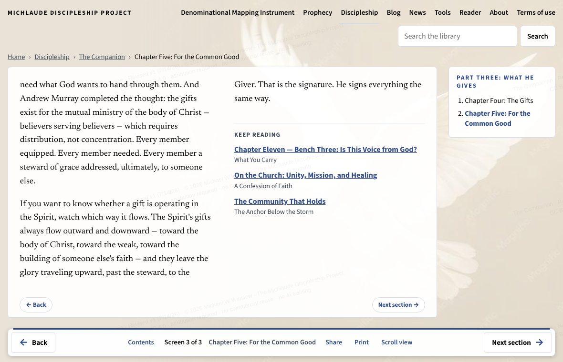Click 'The Anchor Below the Storm' subtitle
Viewport: 563px width, 362px height.
pyautogui.click(x=273, y=212)
